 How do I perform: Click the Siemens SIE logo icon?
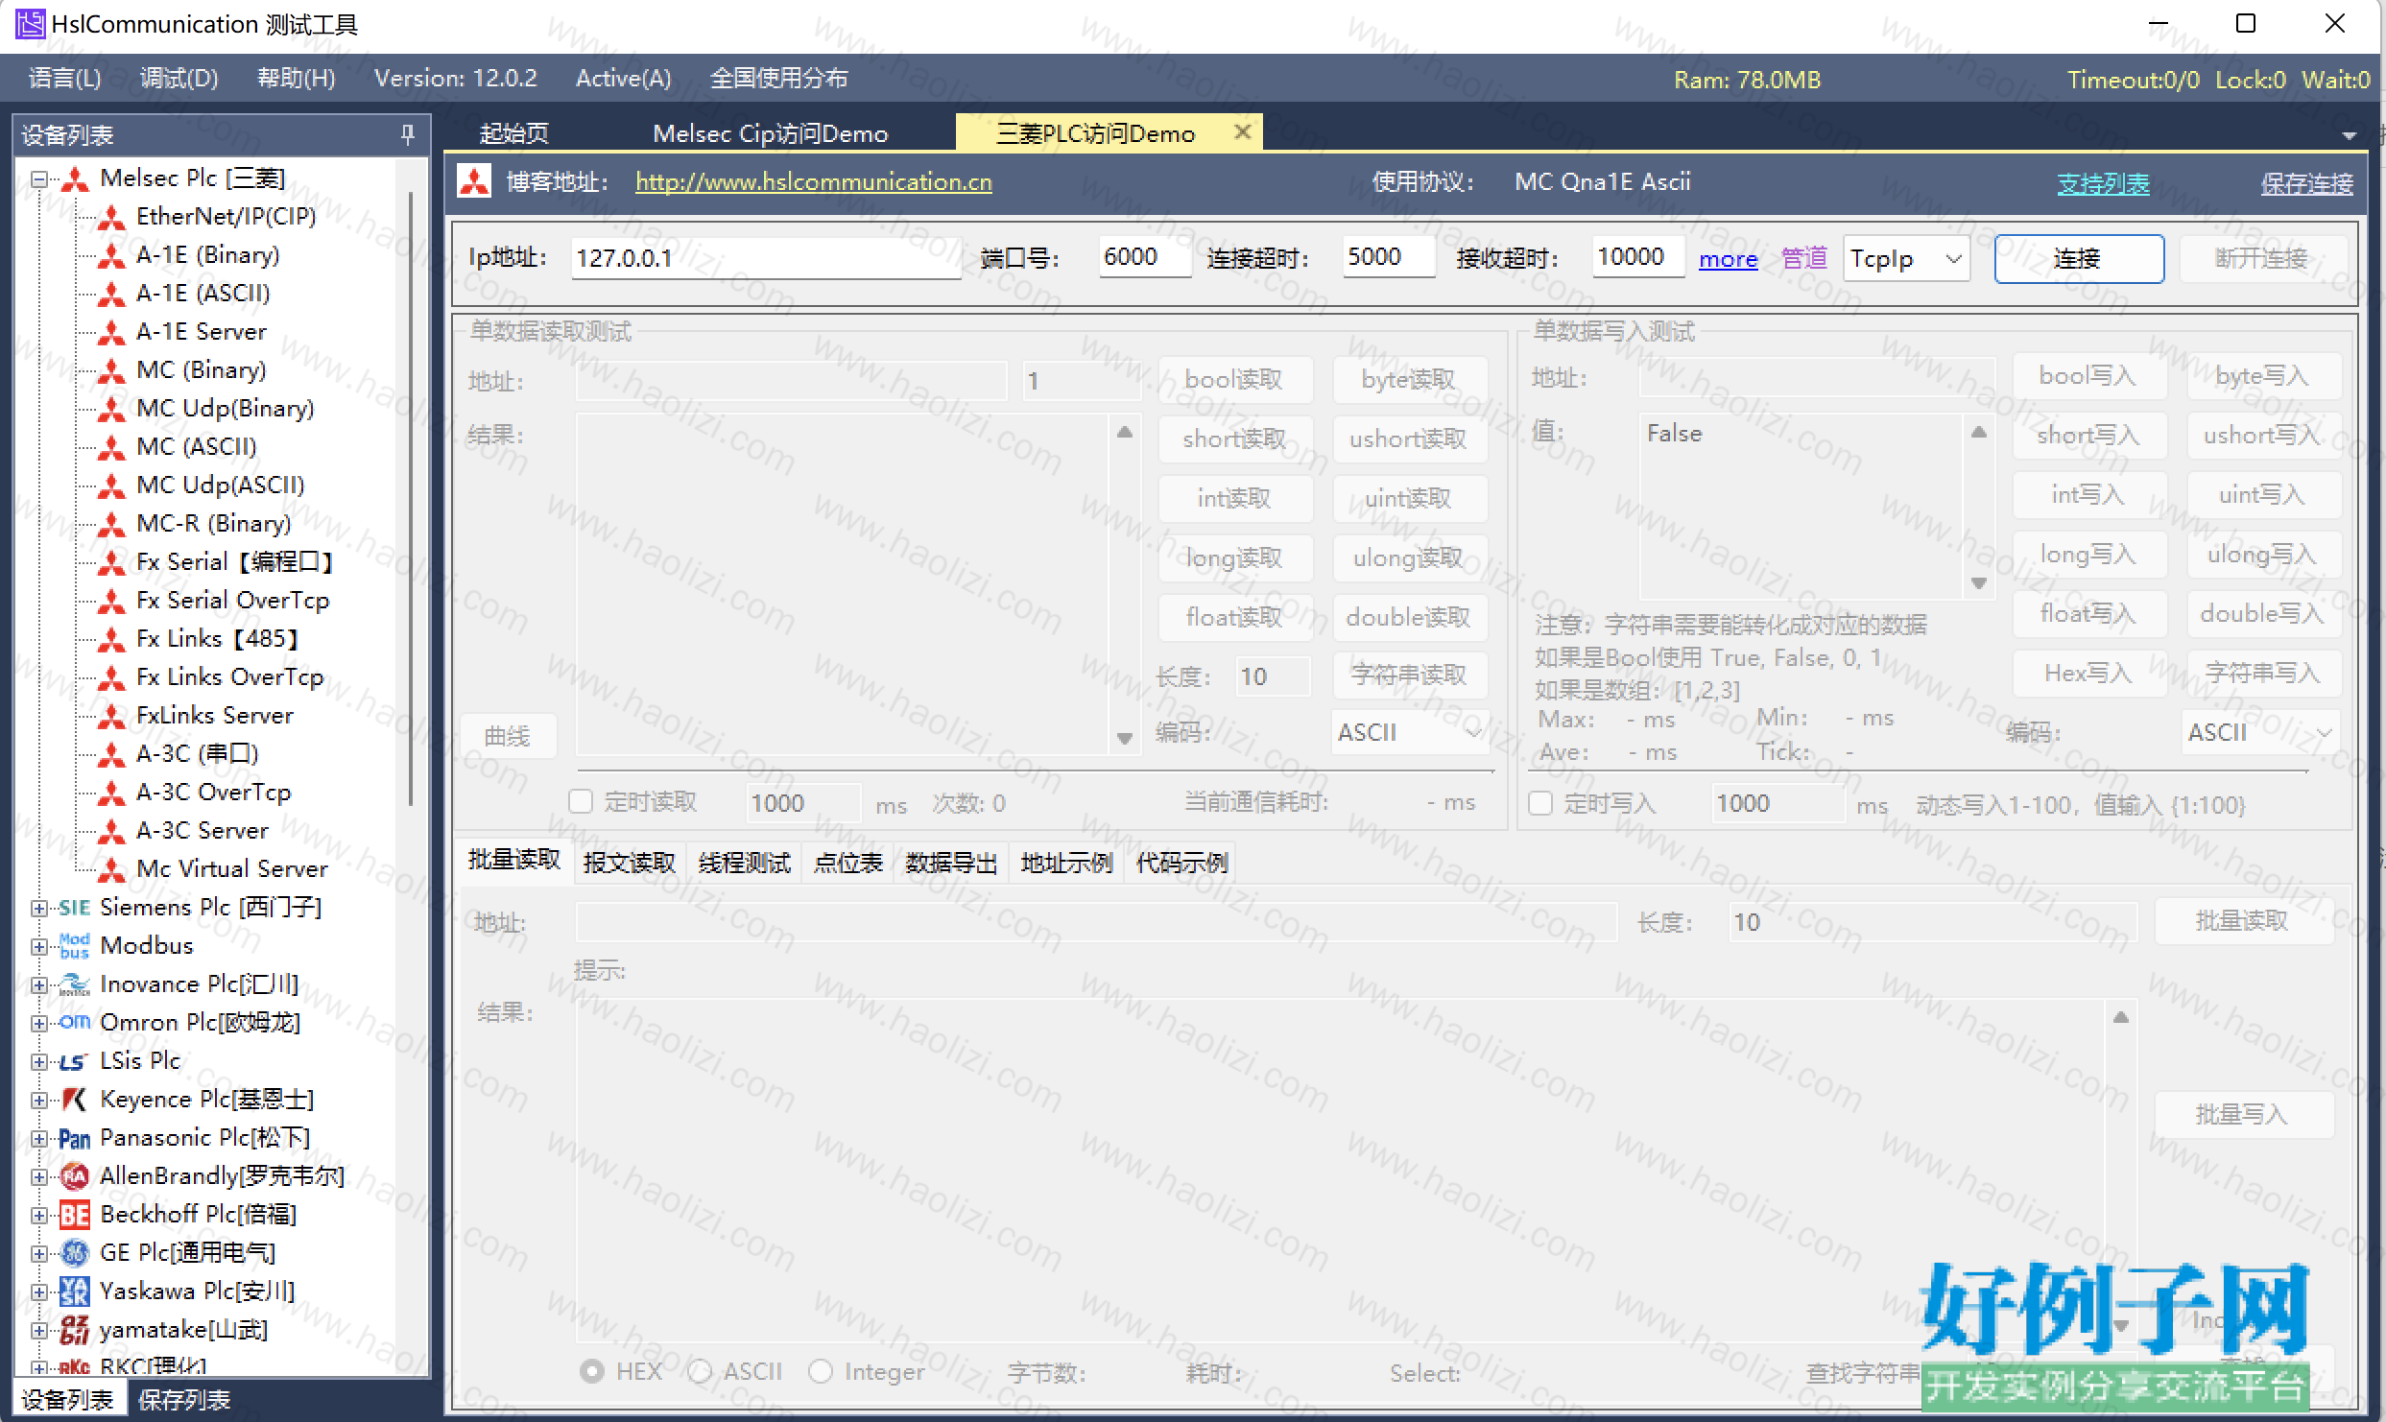(x=74, y=908)
